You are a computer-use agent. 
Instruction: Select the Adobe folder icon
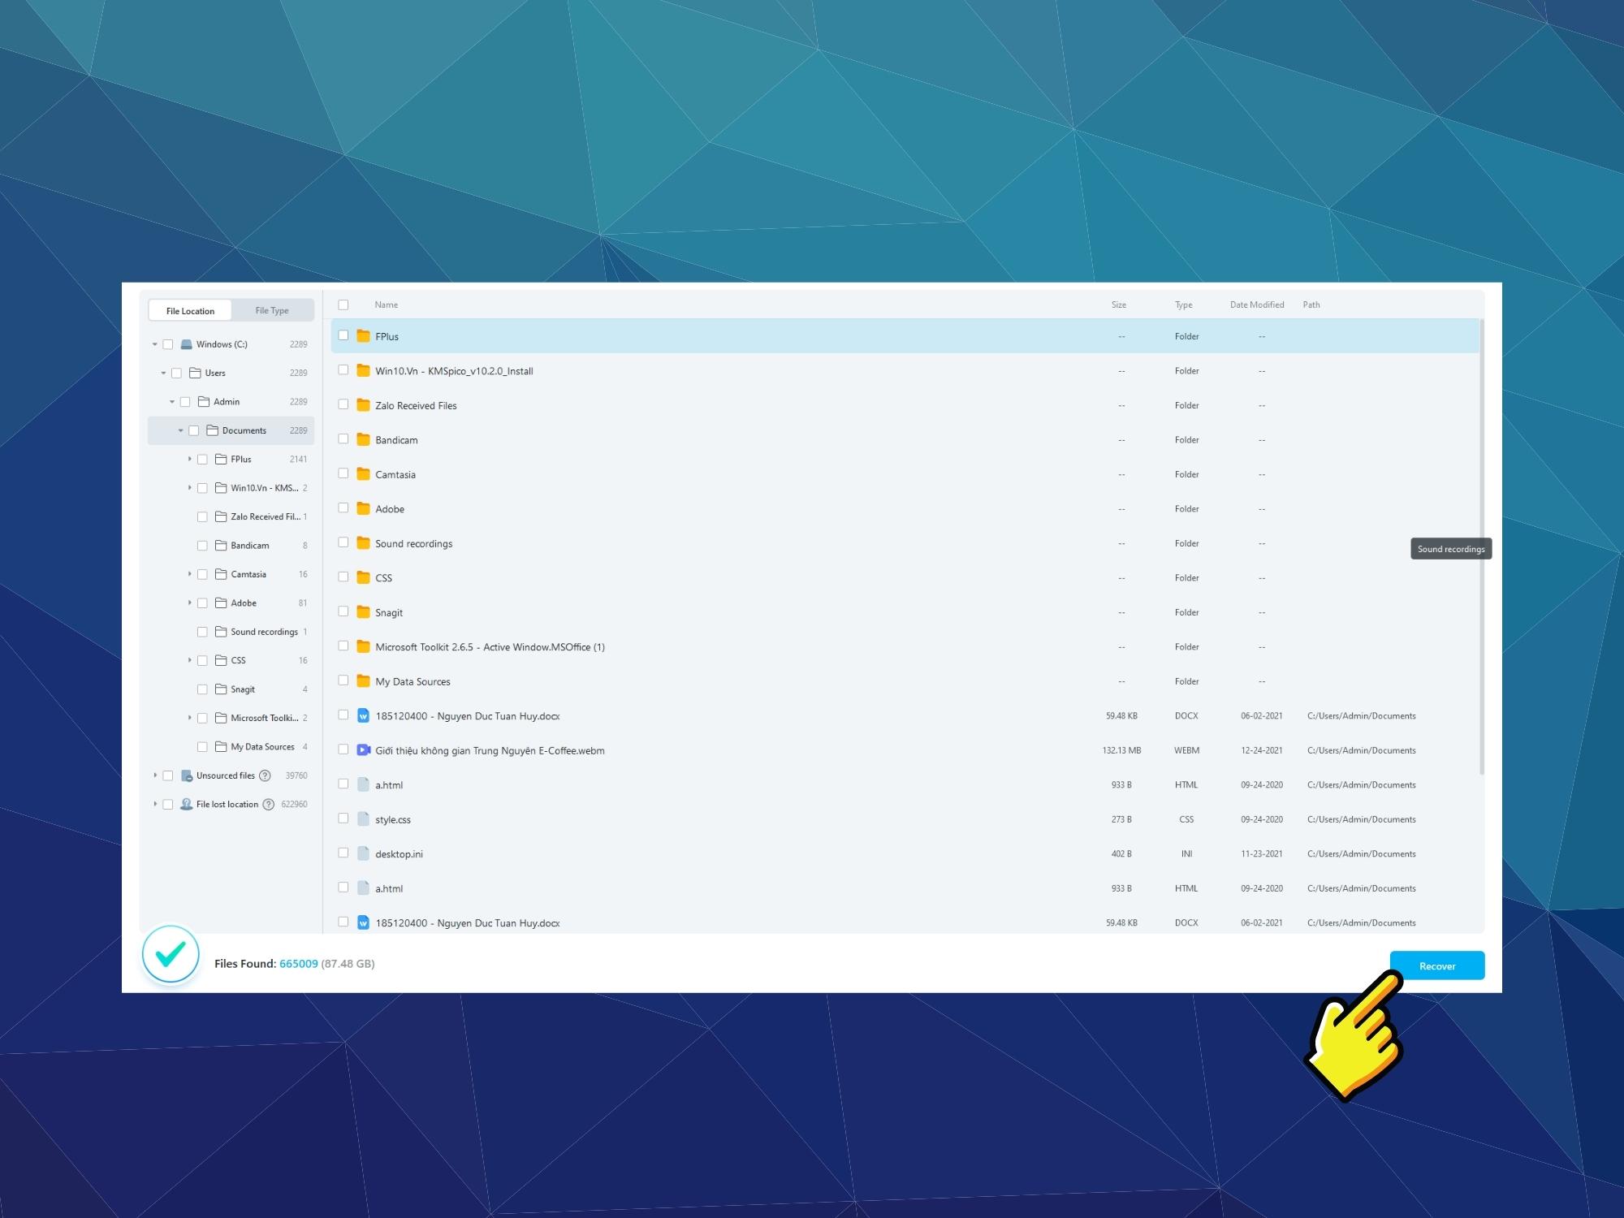point(362,509)
